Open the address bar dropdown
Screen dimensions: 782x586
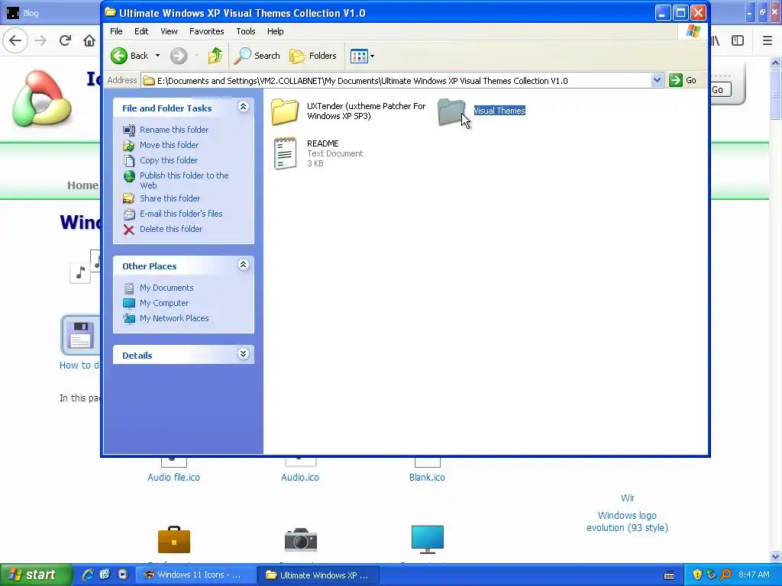click(x=657, y=79)
